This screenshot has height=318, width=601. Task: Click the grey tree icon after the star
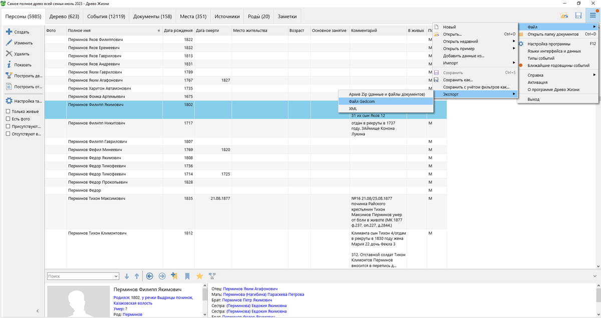[x=212, y=276]
